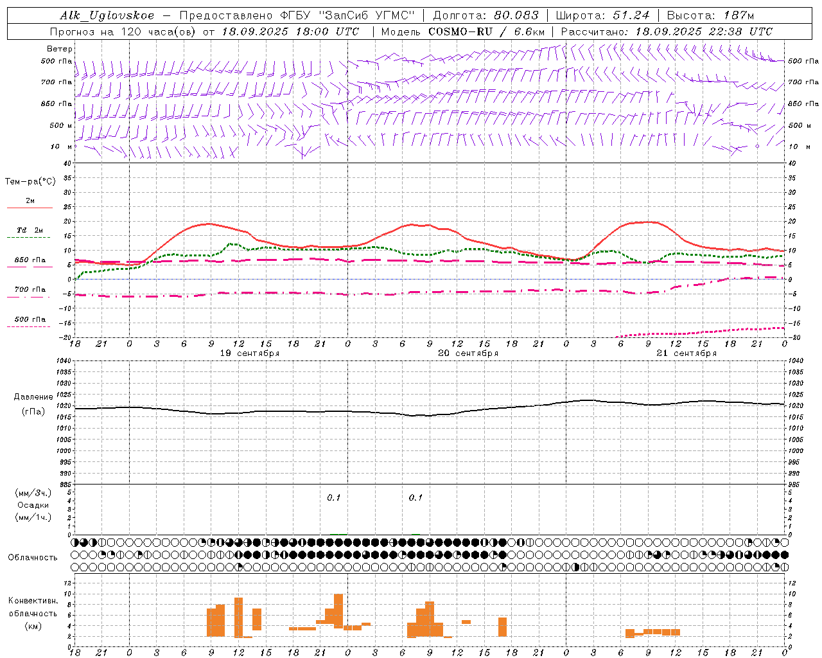Select the 'Долгота: 80.083' longitude text

[486, 15]
